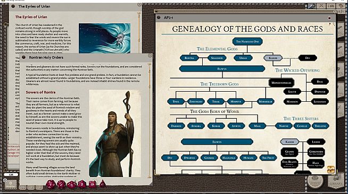Click the first small button beside modifier box

22,188
